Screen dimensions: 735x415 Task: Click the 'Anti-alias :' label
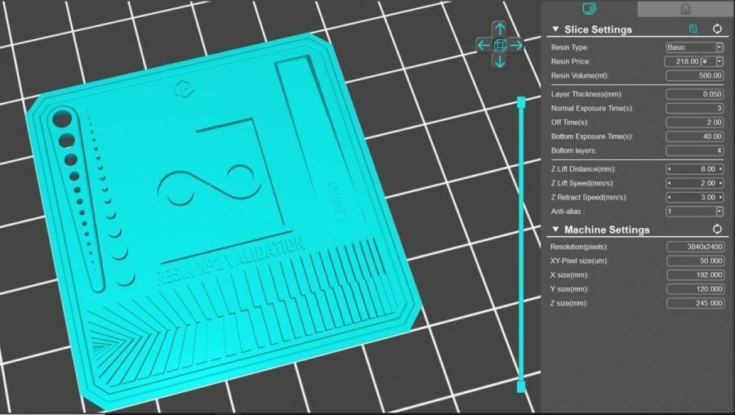[x=568, y=212]
